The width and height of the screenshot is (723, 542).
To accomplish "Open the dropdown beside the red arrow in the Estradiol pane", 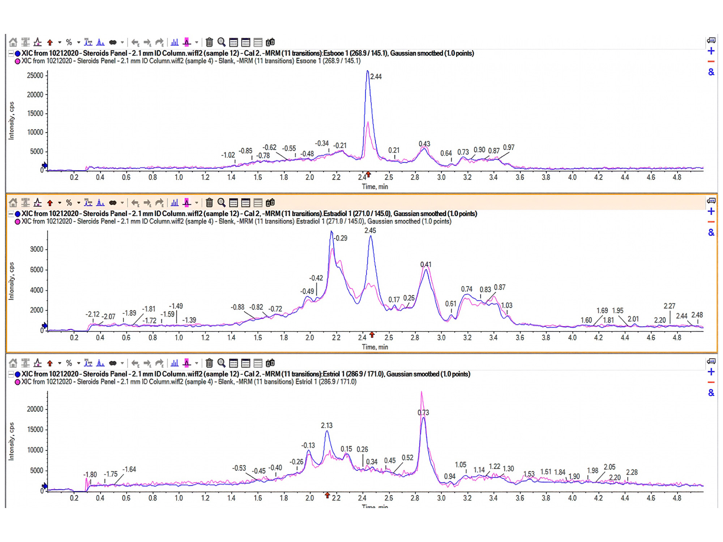I will coord(60,203).
